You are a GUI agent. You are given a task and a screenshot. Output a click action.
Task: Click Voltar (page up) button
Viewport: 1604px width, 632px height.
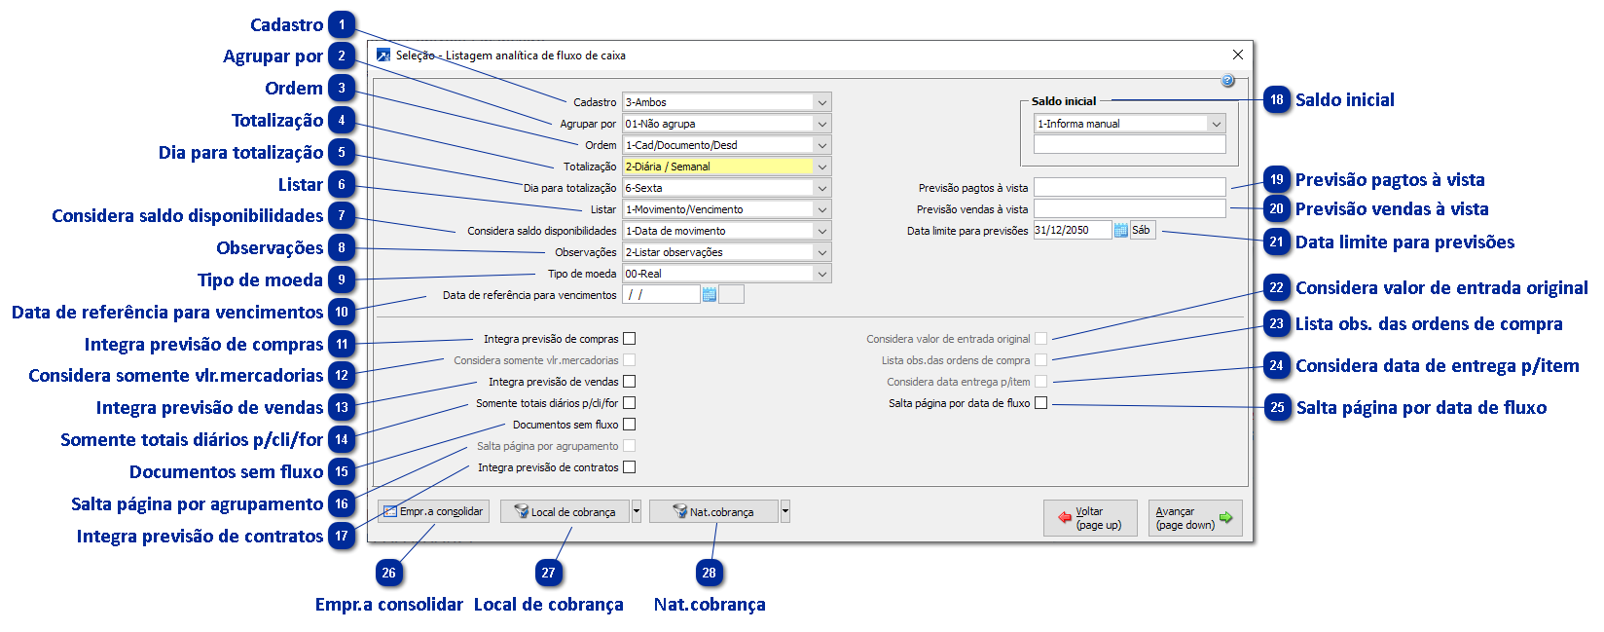(1090, 518)
